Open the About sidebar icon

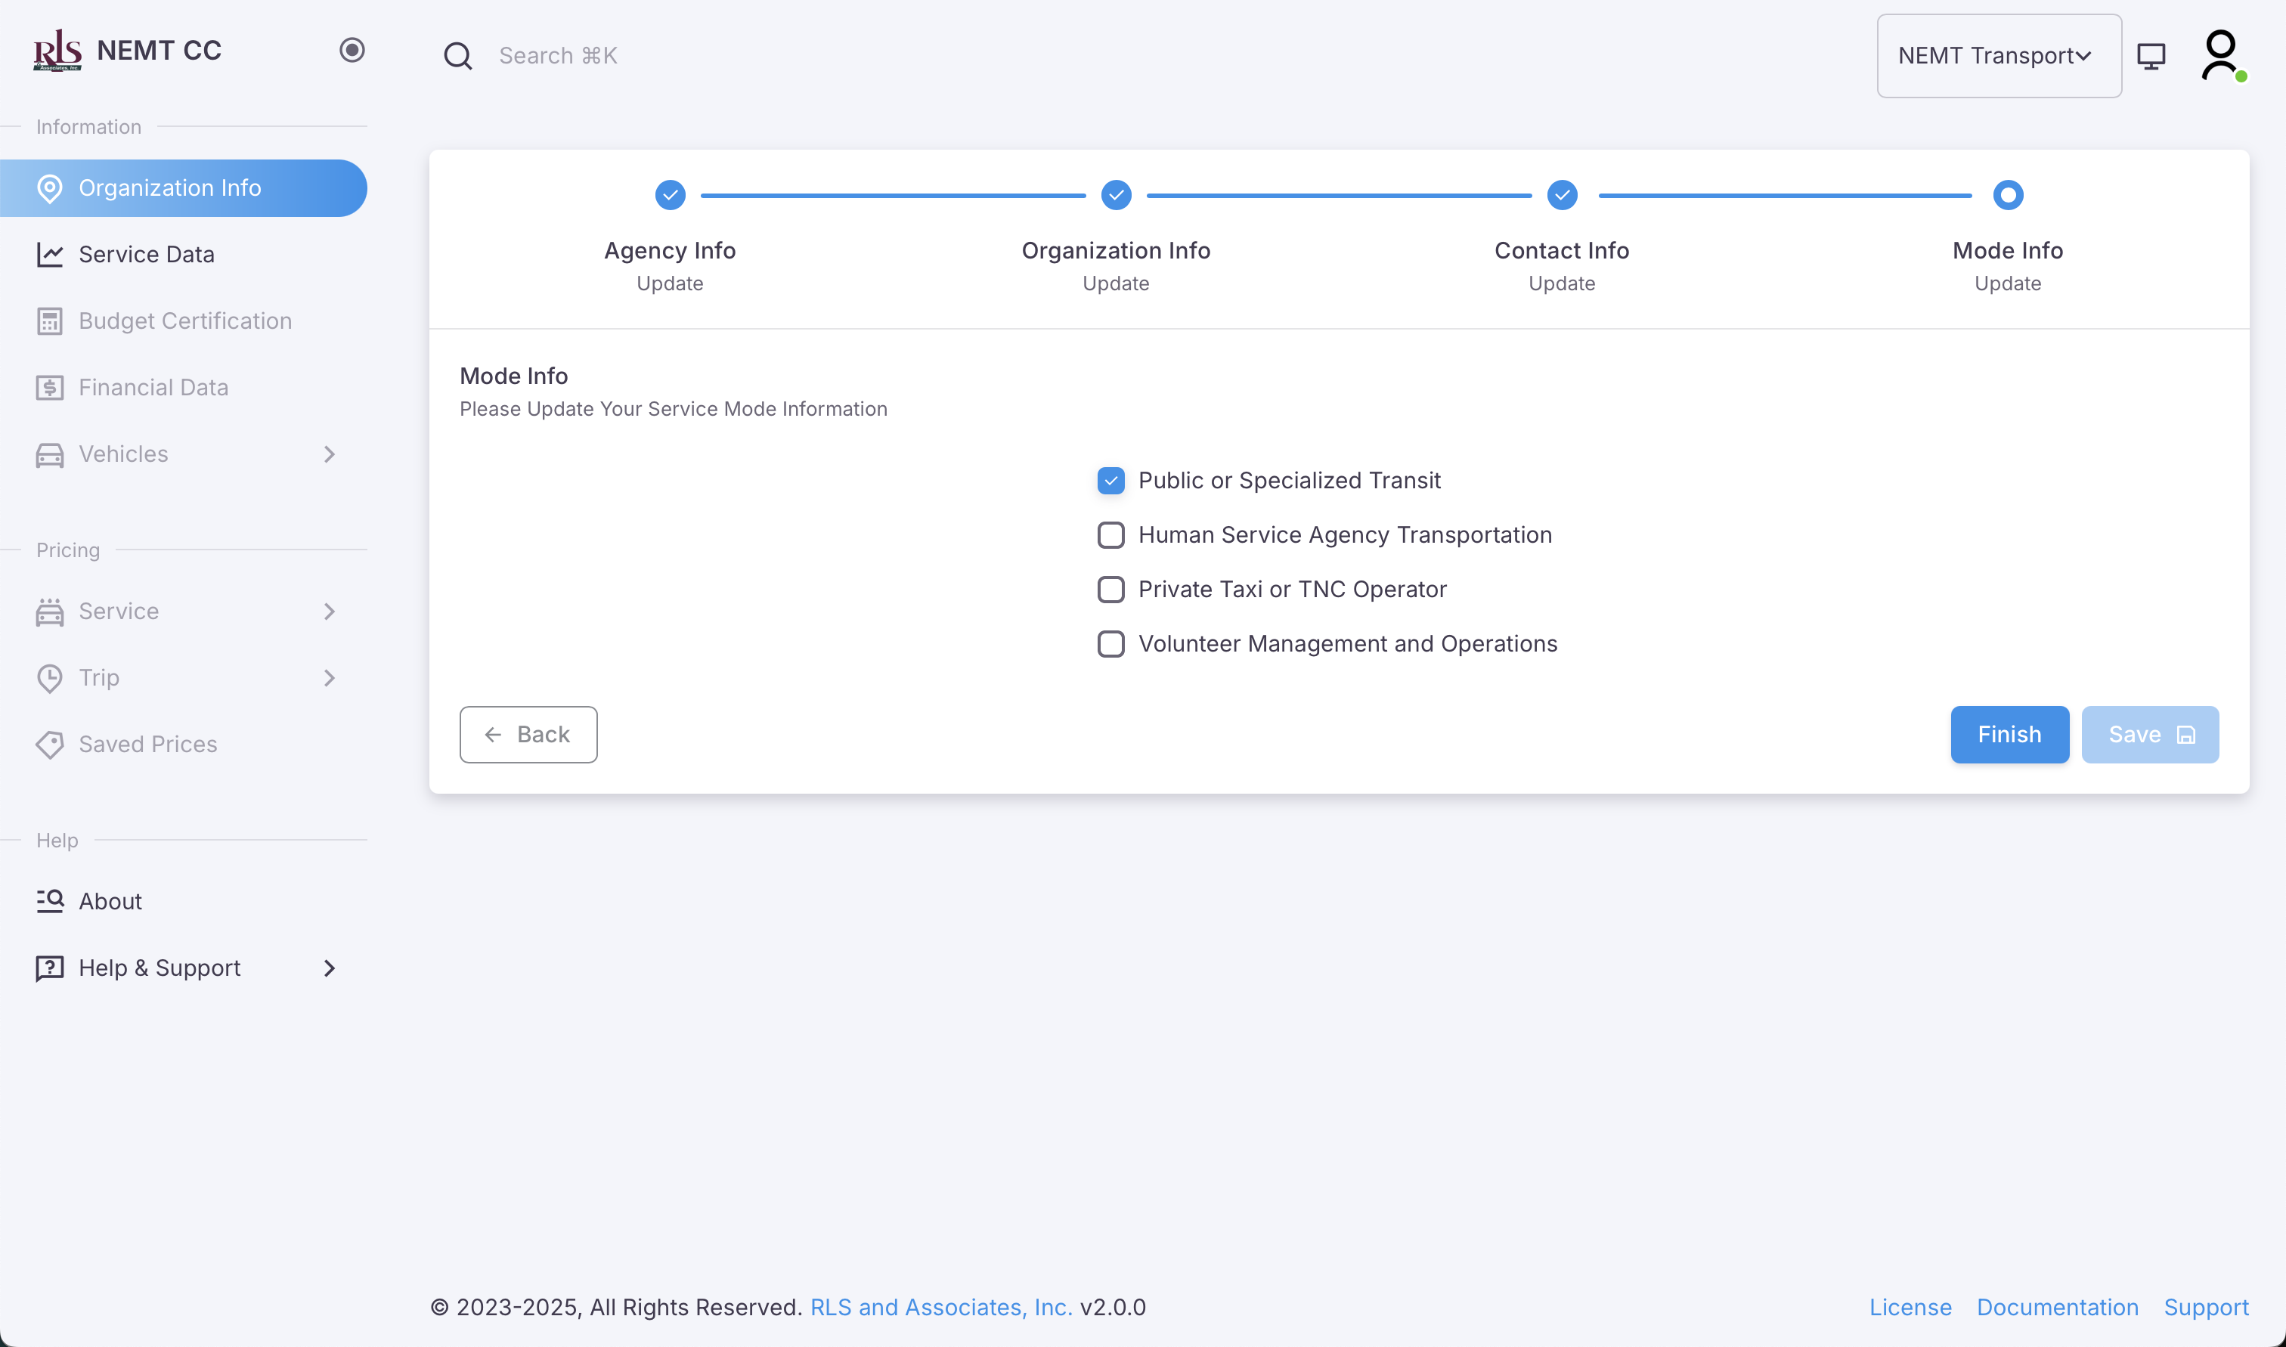point(50,900)
